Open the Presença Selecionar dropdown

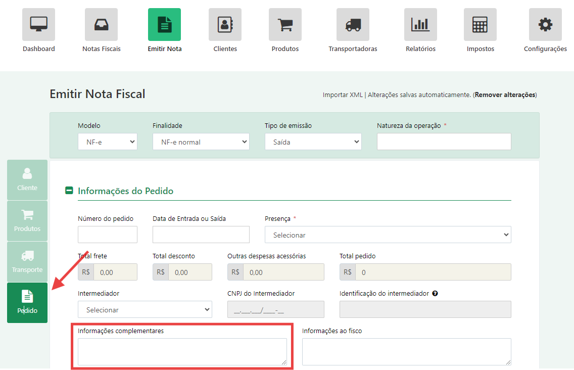point(388,235)
